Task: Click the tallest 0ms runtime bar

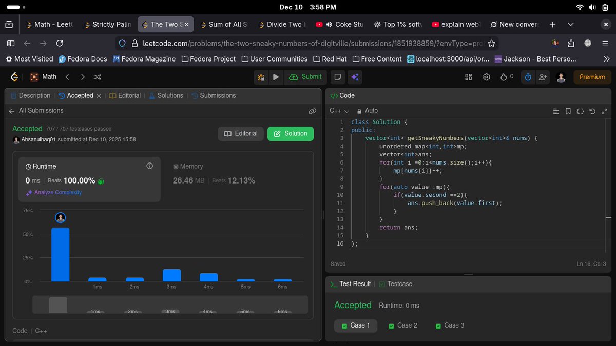Action: click(61, 254)
